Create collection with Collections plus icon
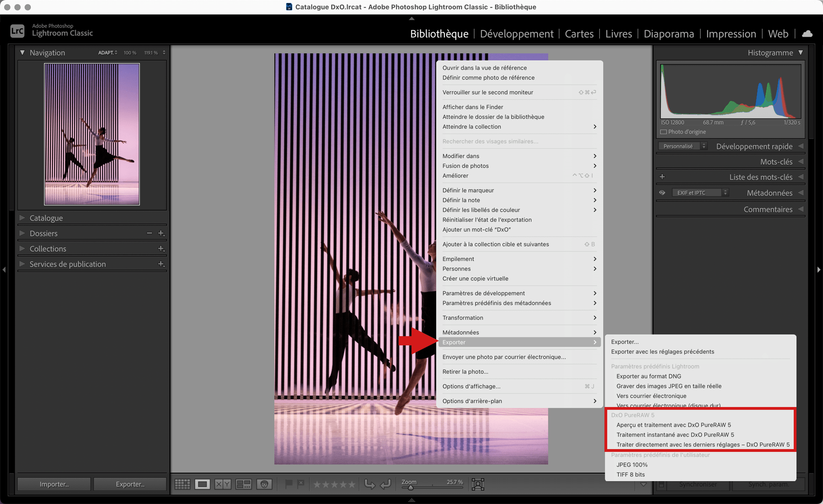Viewport: 823px width, 504px height. (x=161, y=248)
